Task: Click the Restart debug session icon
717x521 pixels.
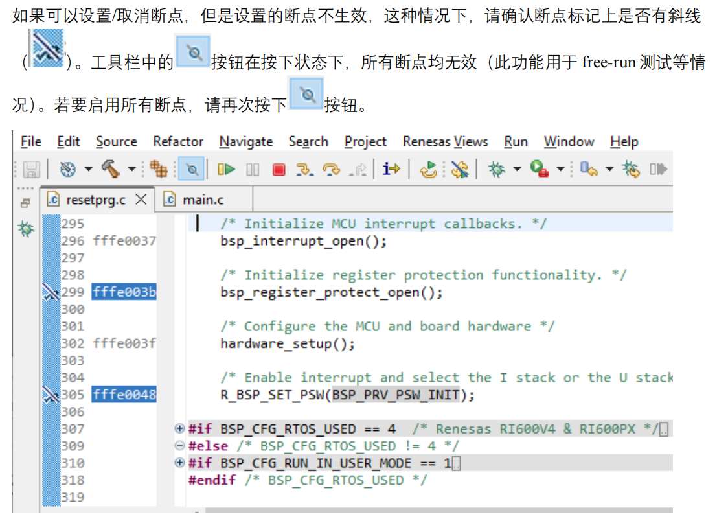Action: [428, 170]
